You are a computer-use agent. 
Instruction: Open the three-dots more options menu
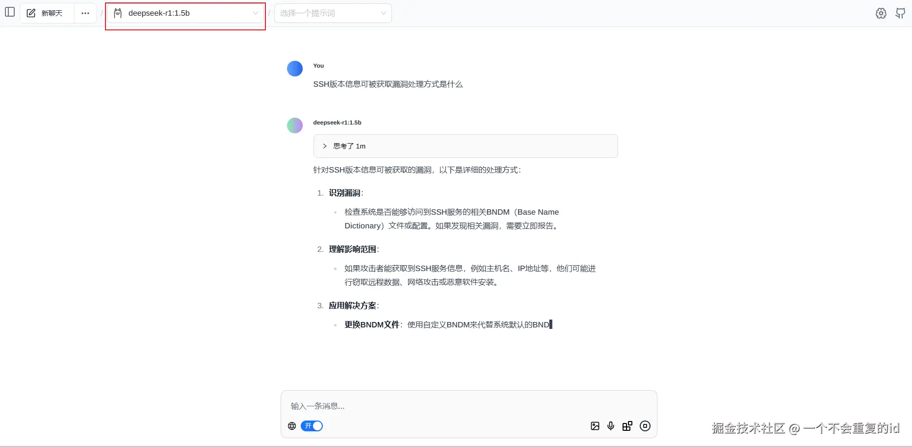[85, 13]
